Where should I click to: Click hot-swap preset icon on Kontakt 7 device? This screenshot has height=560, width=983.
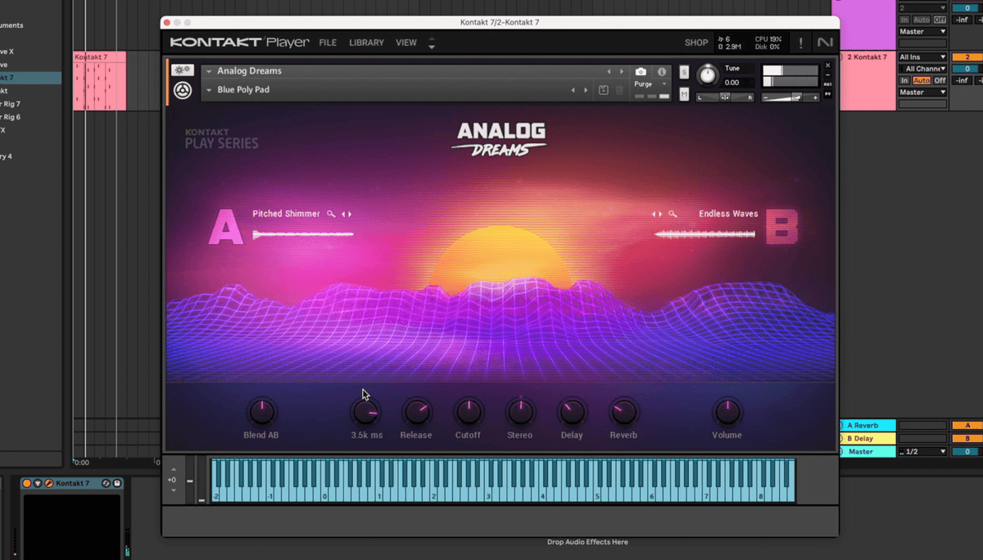coord(106,483)
